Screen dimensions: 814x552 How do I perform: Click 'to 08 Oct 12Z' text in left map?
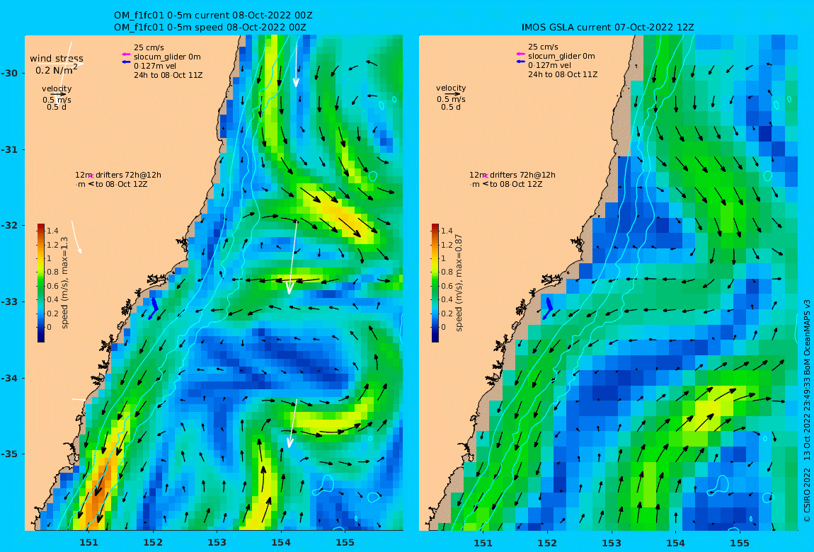pos(122,184)
